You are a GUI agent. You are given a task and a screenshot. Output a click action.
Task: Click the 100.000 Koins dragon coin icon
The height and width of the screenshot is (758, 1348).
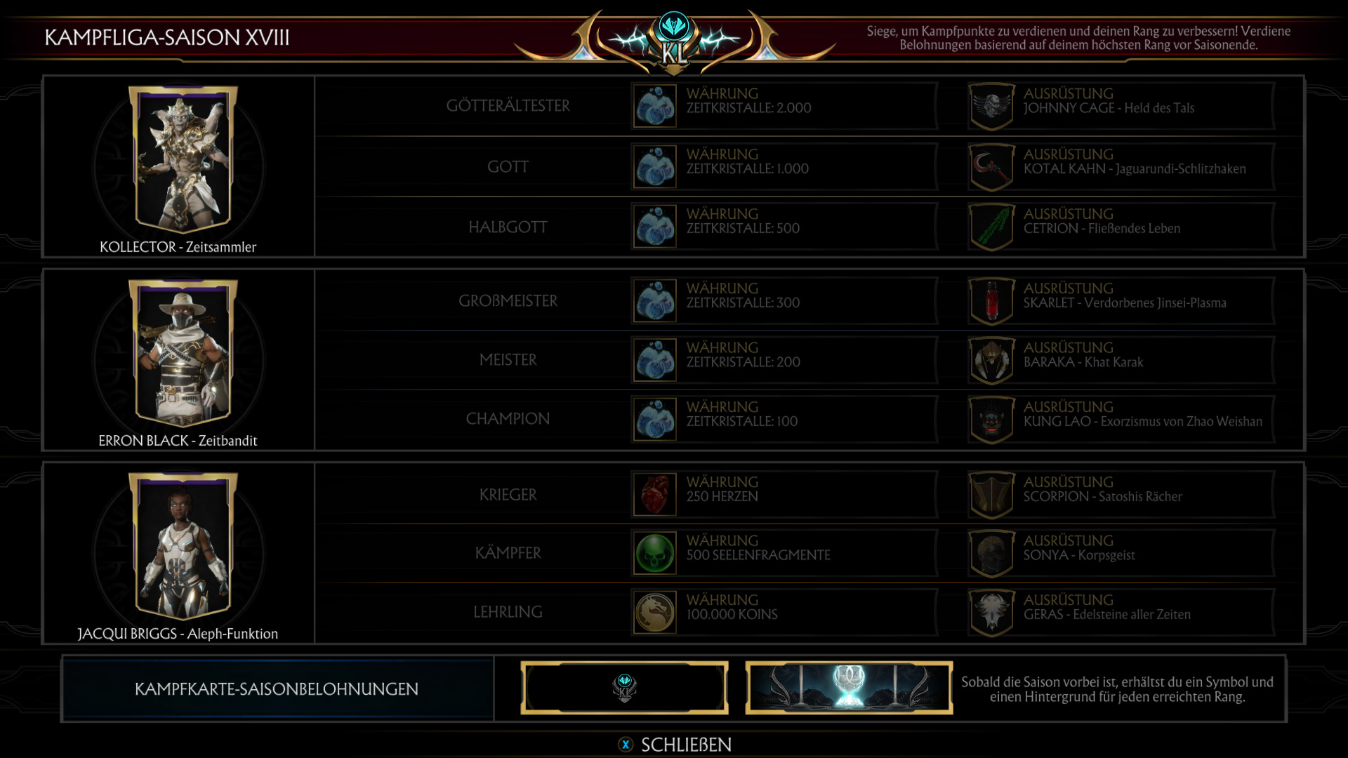[x=655, y=612]
